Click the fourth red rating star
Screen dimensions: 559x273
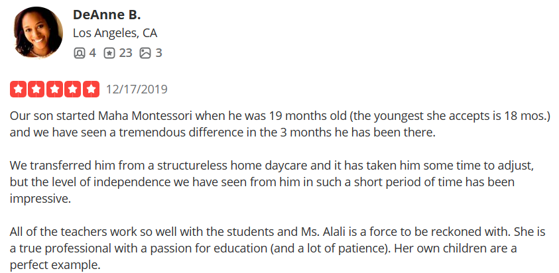coord(73,89)
